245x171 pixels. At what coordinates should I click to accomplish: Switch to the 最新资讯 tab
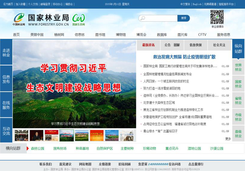click(148, 45)
